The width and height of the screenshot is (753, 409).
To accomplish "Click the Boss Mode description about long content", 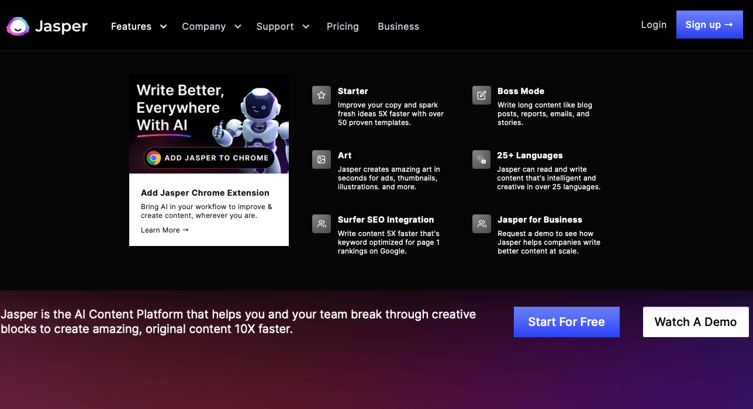I will click(x=545, y=114).
